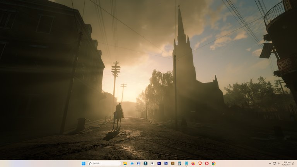Open the dark teal terminal-style app icon
The width and height of the screenshot is (297, 167).
(145, 164)
